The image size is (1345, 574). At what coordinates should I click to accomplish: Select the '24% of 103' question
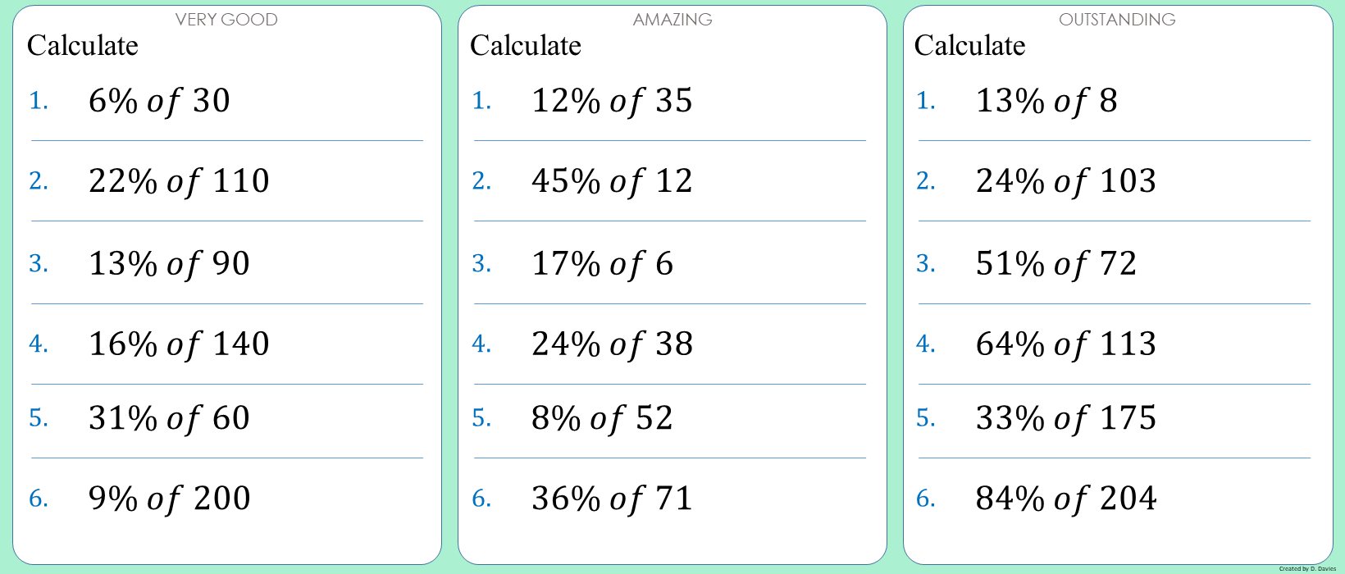click(1066, 181)
